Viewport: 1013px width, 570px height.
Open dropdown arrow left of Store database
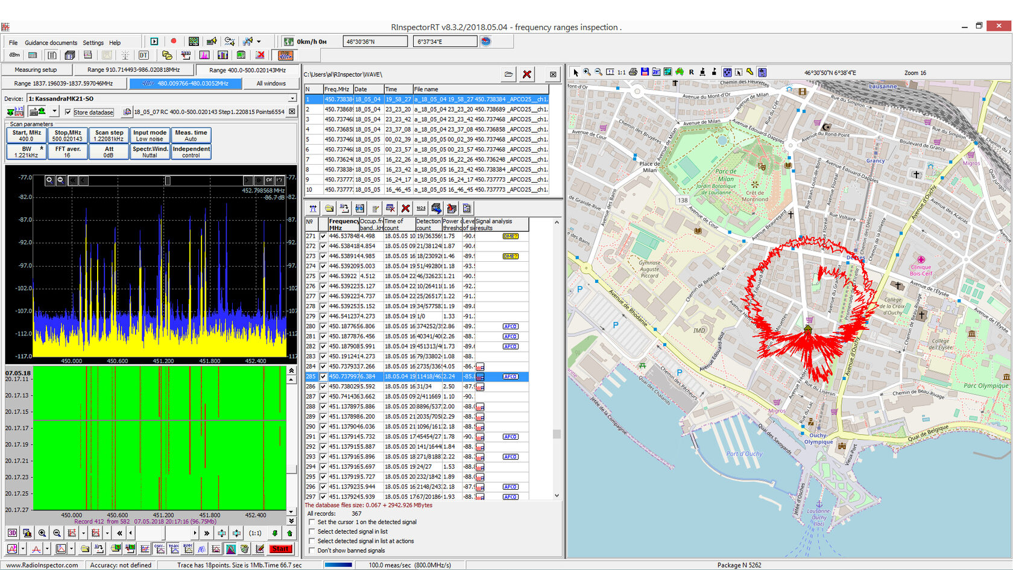point(54,112)
